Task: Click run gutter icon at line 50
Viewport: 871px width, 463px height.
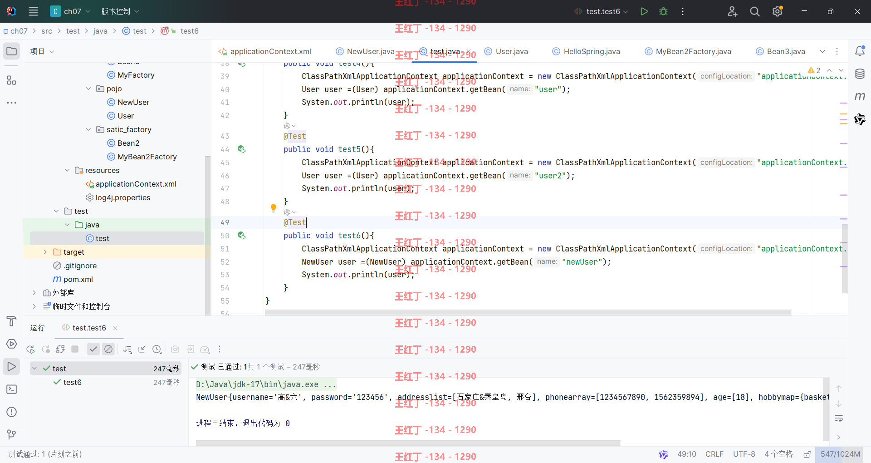Action: point(241,236)
